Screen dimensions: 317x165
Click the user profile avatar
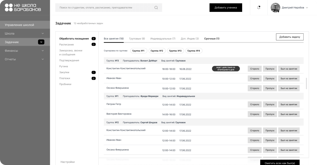[x=275, y=8]
